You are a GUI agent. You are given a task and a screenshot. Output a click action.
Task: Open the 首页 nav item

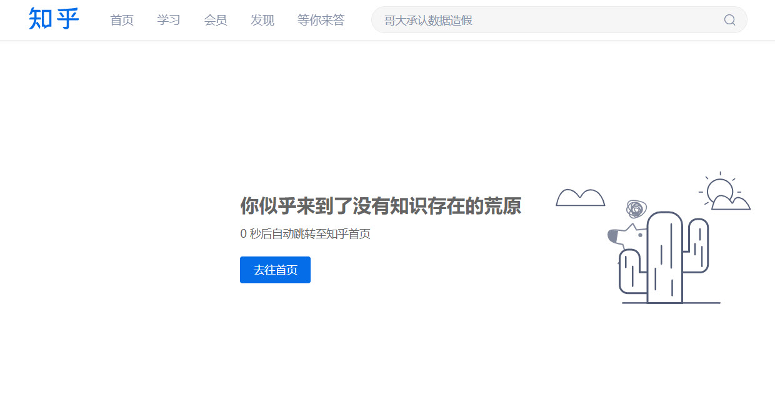coord(122,20)
